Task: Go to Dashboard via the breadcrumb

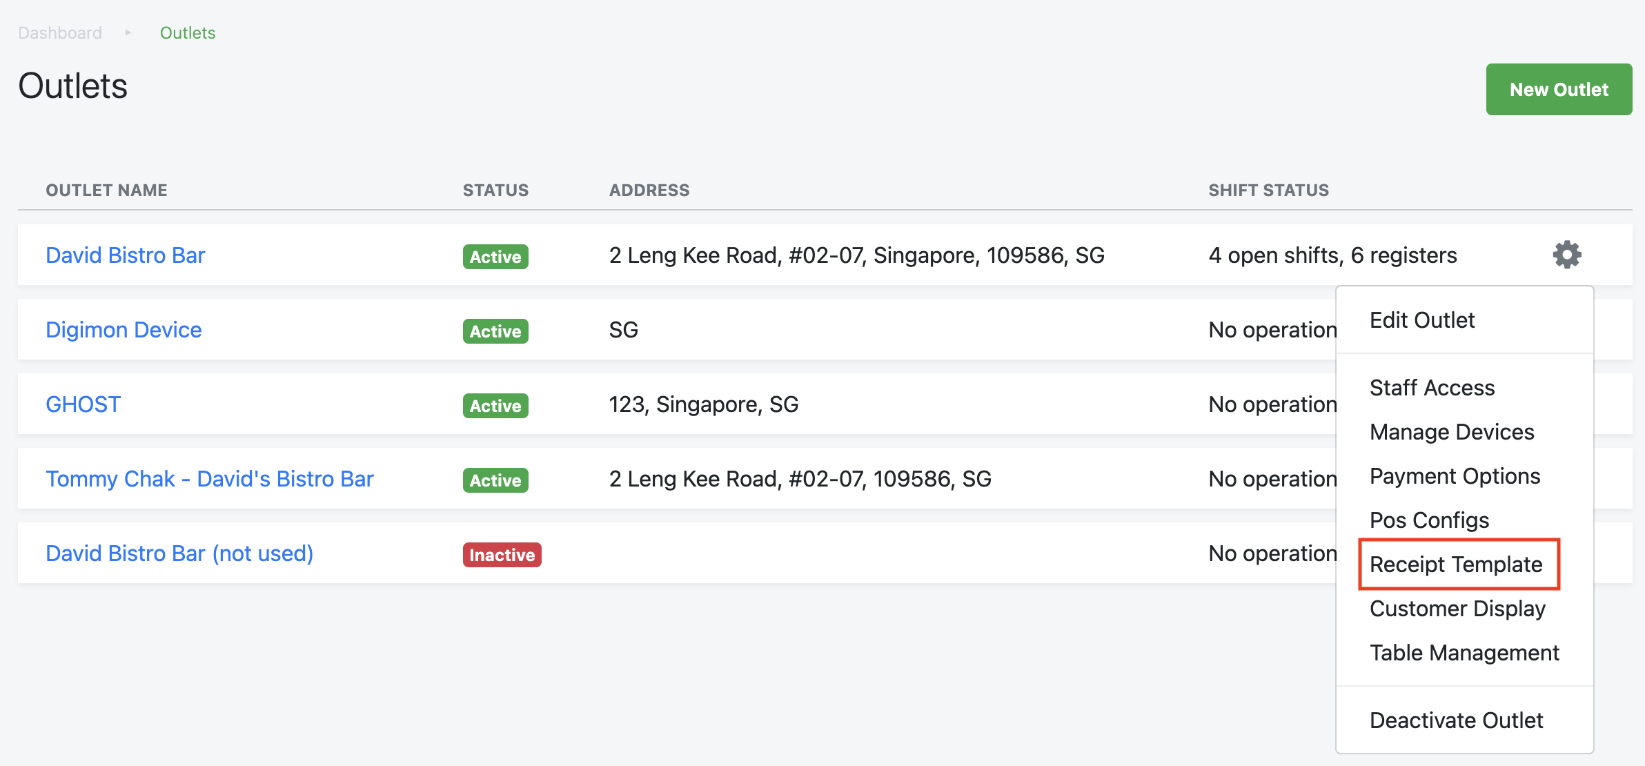Action: [x=60, y=33]
